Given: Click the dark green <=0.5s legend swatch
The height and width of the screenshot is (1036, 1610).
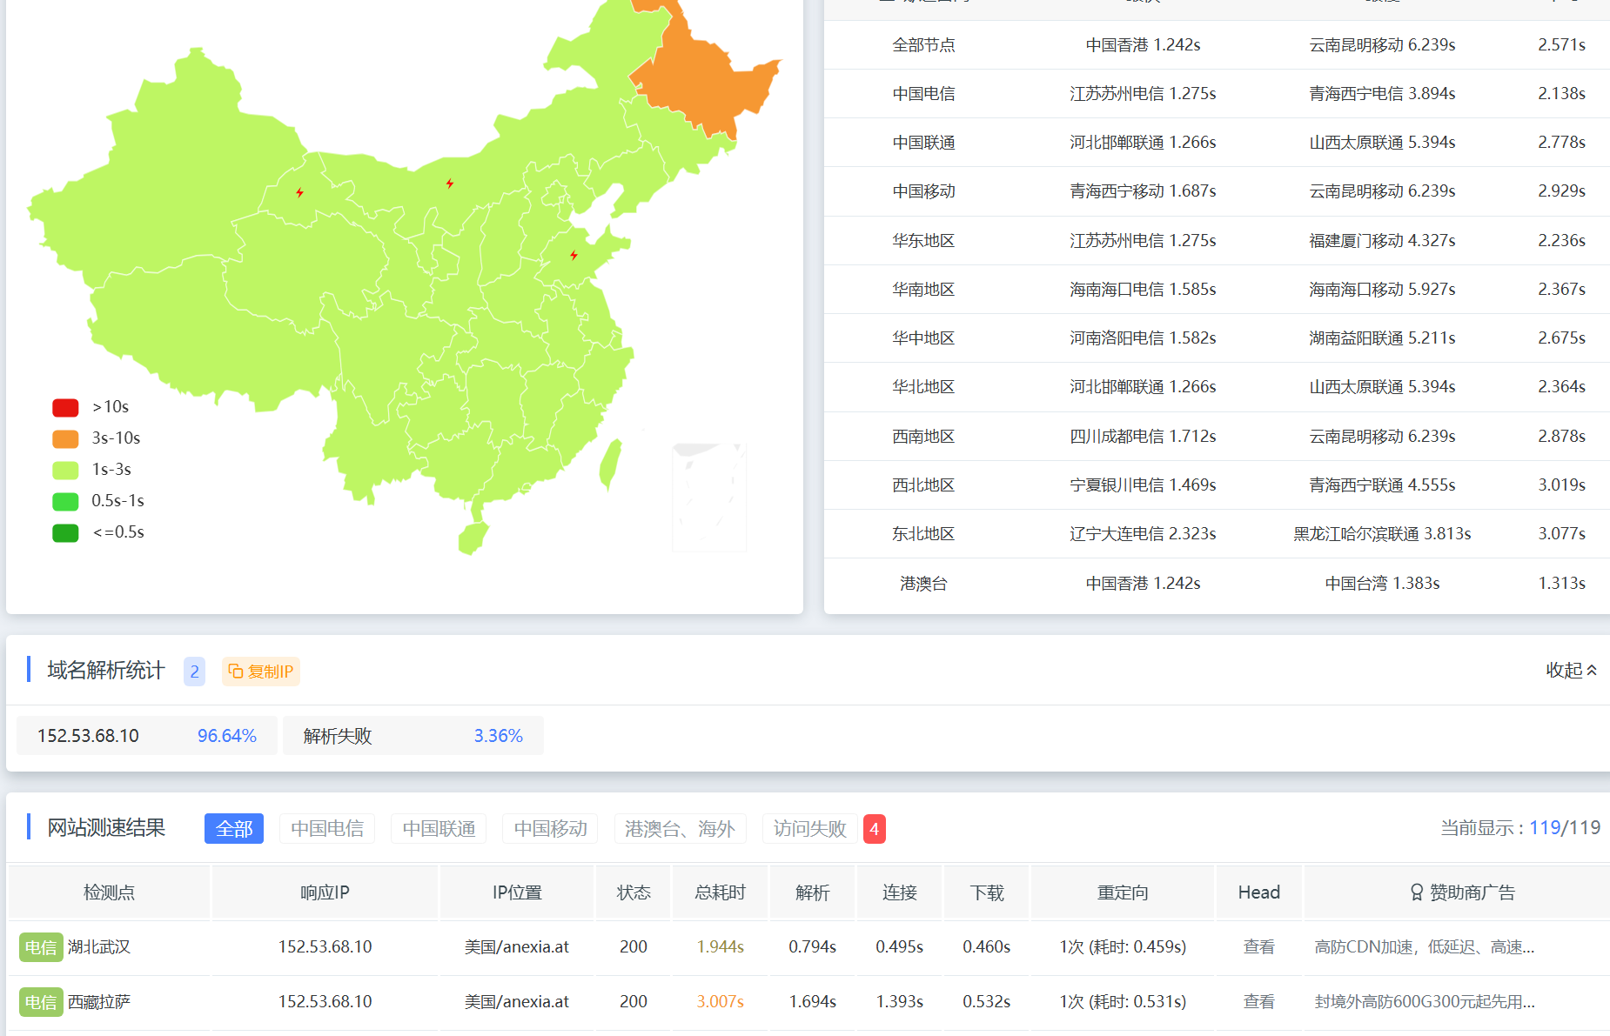Looking at the screenshot, I should click(x=65, y=532).
